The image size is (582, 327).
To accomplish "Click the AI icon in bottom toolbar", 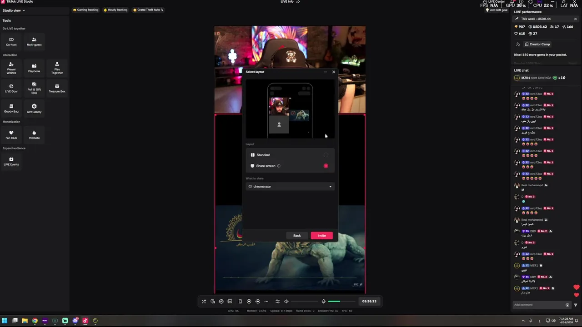I will click(221, 301).
